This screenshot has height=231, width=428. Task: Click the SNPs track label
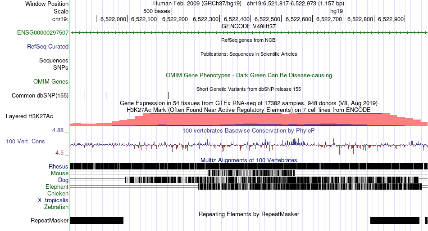pos(61,67)
